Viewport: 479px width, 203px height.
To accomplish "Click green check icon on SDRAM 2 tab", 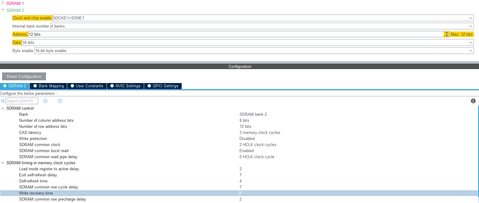I will pyautogui.click(x=5, y=86).
